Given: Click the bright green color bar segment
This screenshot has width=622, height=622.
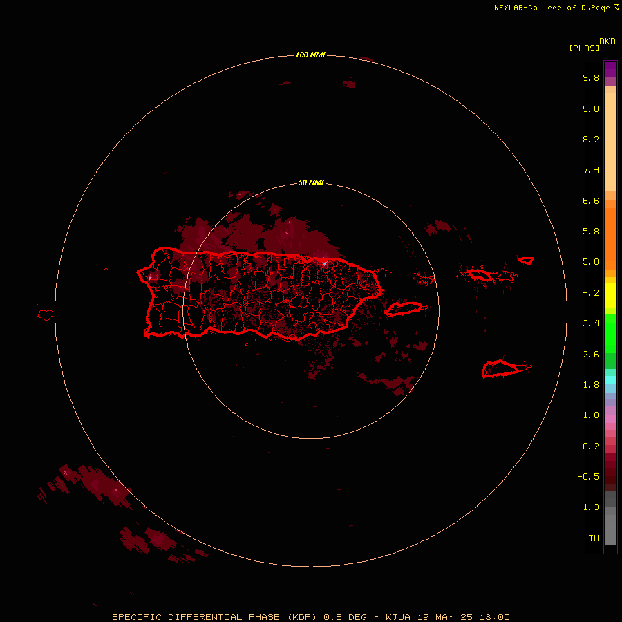Looking at the screenshot, I should pyautogui.click(x=610, y=333).
